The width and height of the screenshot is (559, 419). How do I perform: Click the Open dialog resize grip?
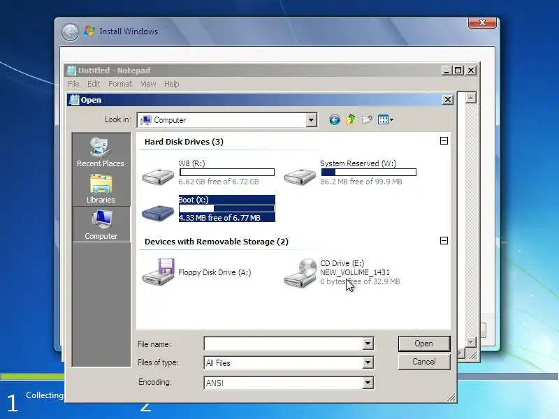451,397
